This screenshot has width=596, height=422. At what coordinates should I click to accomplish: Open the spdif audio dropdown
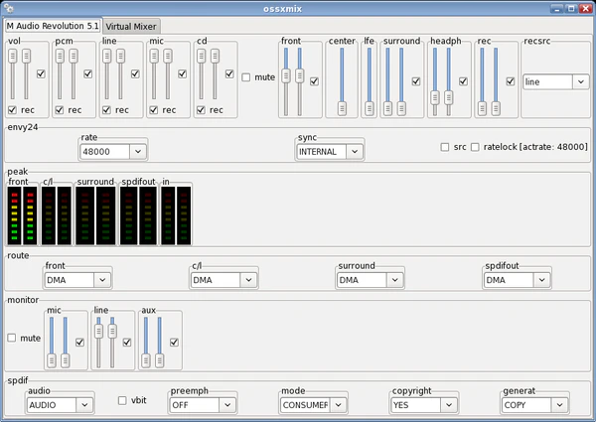(x=60, y=404)
